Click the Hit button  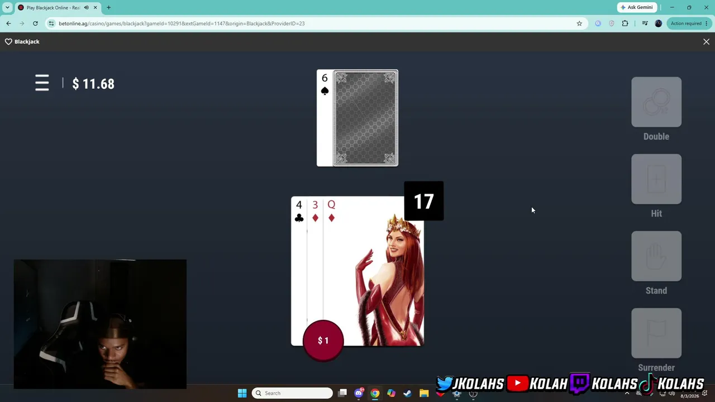(x=656, y=179)
